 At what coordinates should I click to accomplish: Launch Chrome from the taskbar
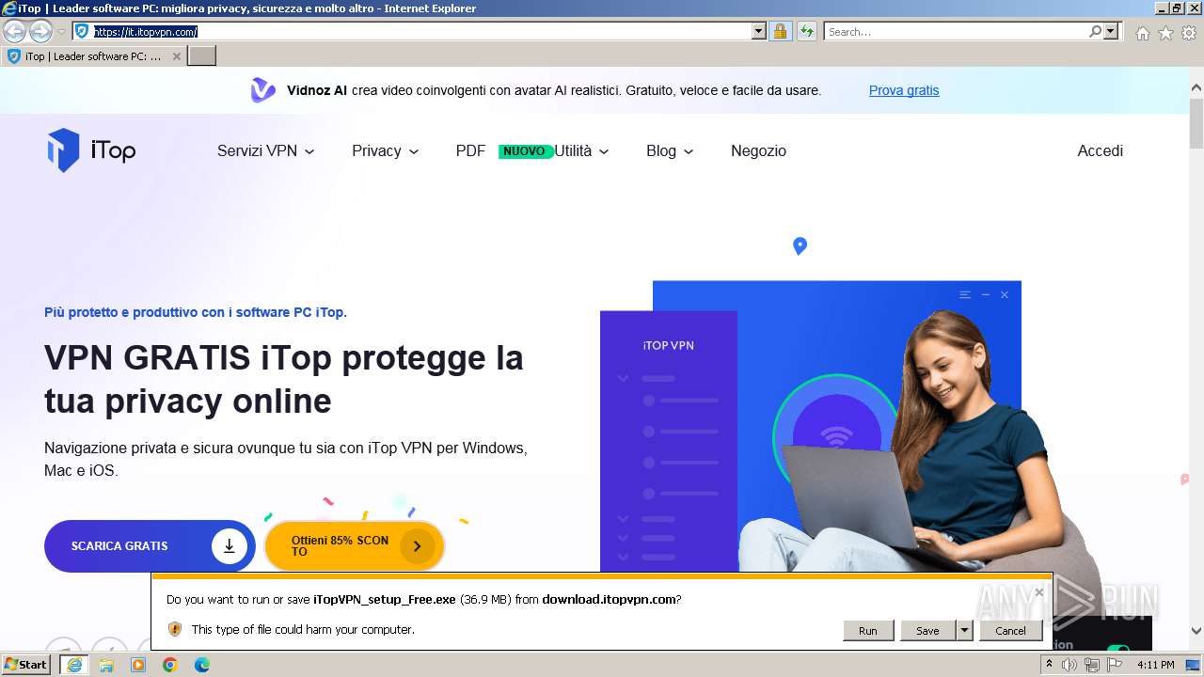(170, 665)
